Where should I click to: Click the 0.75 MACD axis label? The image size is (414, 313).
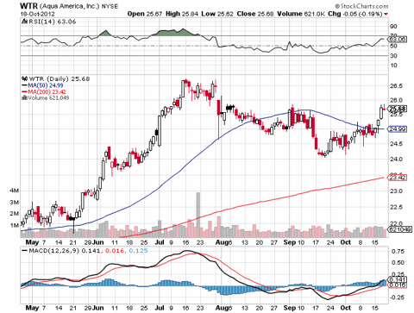[398, 252]
